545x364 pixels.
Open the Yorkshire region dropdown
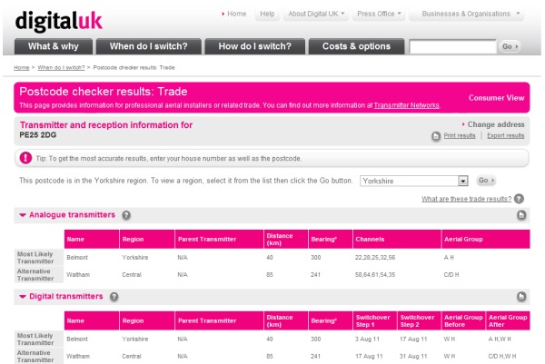(x=414, y=181)
